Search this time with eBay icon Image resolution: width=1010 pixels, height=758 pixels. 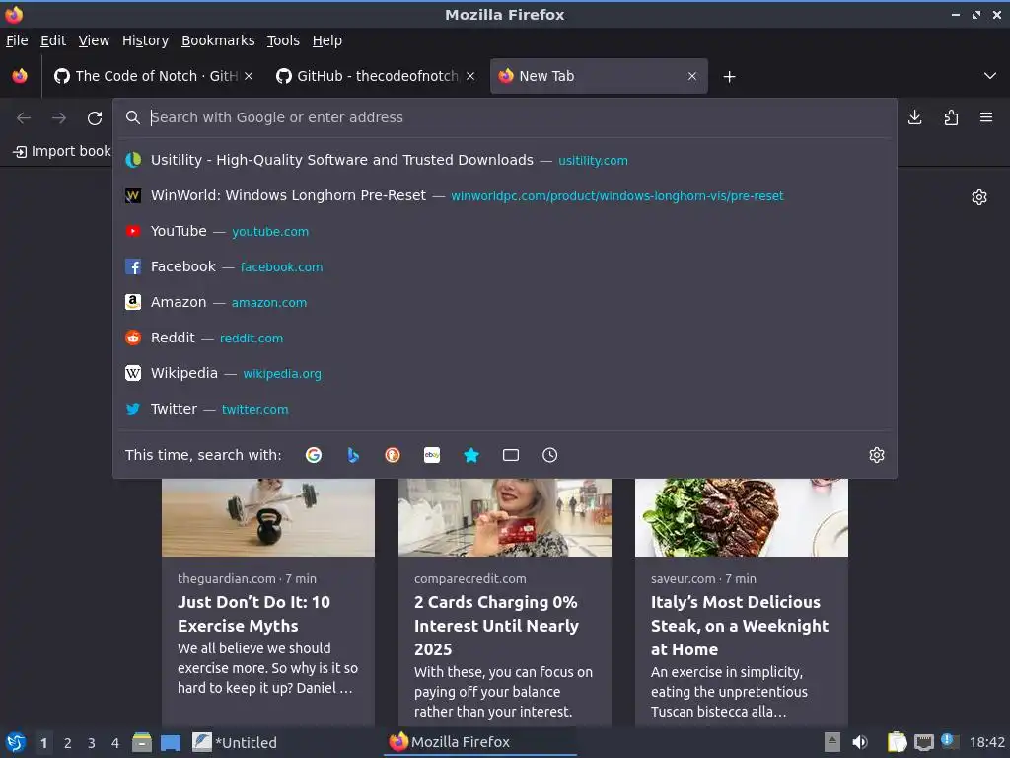[432, 455]
